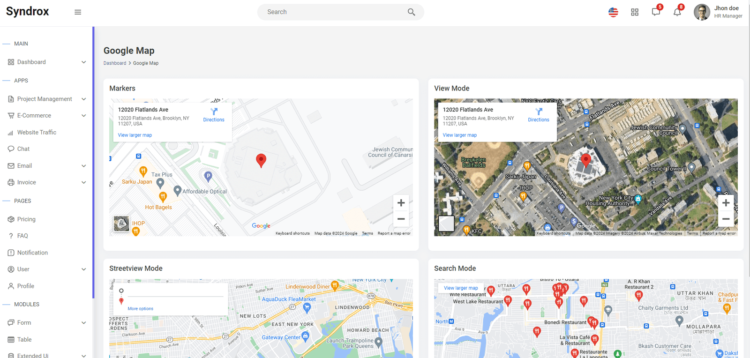Toggle the sidebar hamburger menu
The height and width of the screenshot is (358, 750).
point(78,12)
